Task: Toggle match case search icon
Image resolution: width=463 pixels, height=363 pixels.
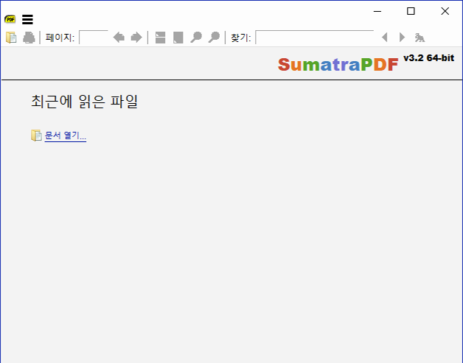Action: 420,38
